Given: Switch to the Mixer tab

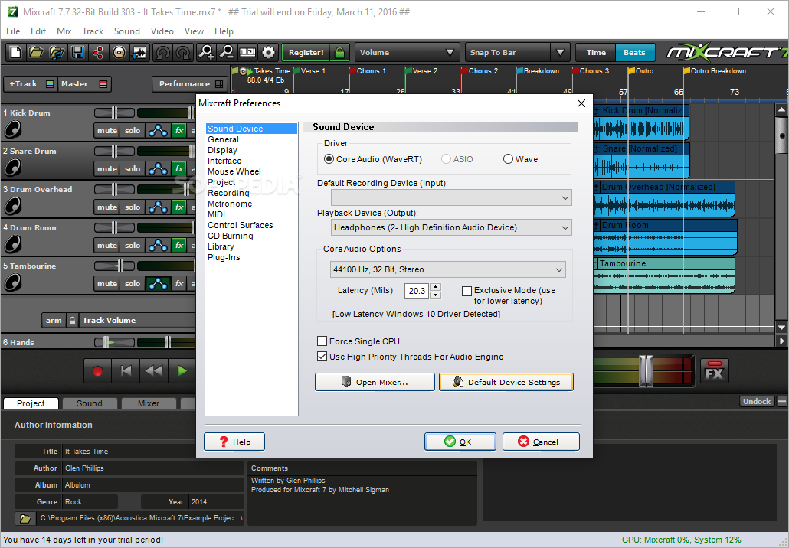Looking at the screenshot, I should [149, 403].
